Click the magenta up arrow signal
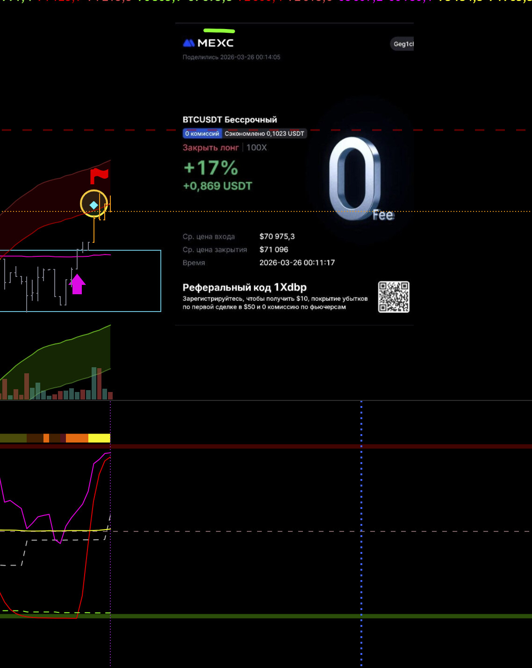 [77, 284]
